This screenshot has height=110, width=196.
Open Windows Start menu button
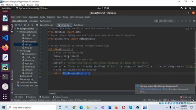[3, 107]
